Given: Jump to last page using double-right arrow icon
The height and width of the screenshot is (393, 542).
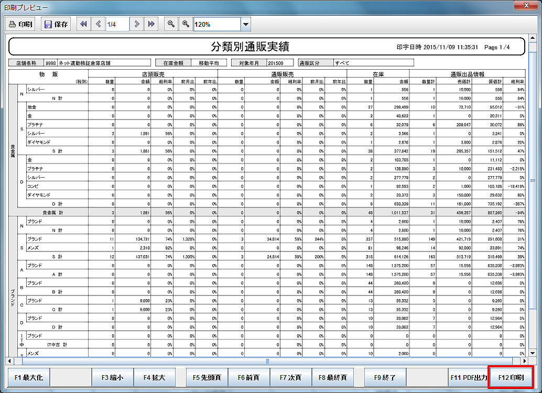Looking at the screenshot, I should tap(151, 24).
